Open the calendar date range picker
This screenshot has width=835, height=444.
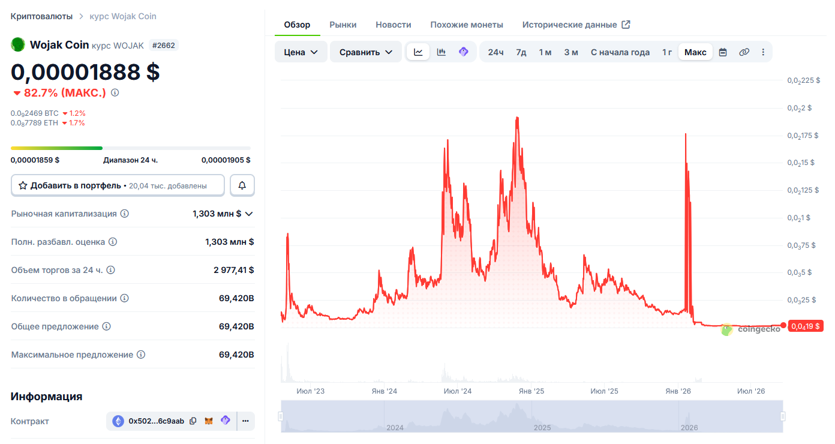[x=723, y=52]
